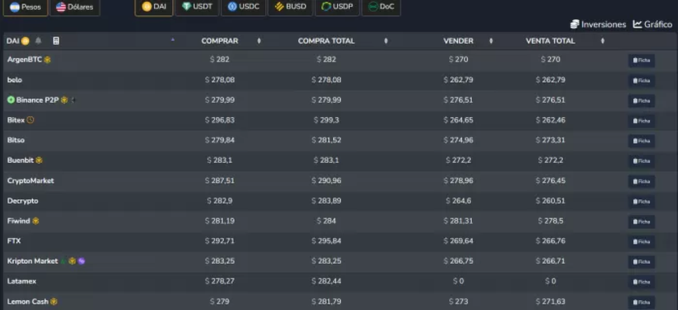Viewport: 678px width, 310px height.
Task: Click the bell alert icon beside DAI header
Action: 38,41
